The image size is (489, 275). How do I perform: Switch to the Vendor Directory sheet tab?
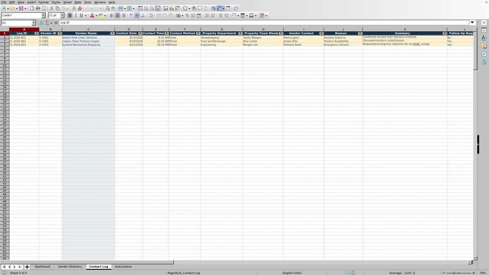[x=70, y=266]
